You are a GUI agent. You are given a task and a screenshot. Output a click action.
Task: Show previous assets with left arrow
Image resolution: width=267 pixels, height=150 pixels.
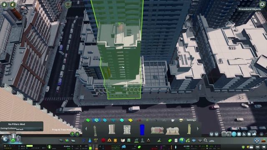(86, 129)
